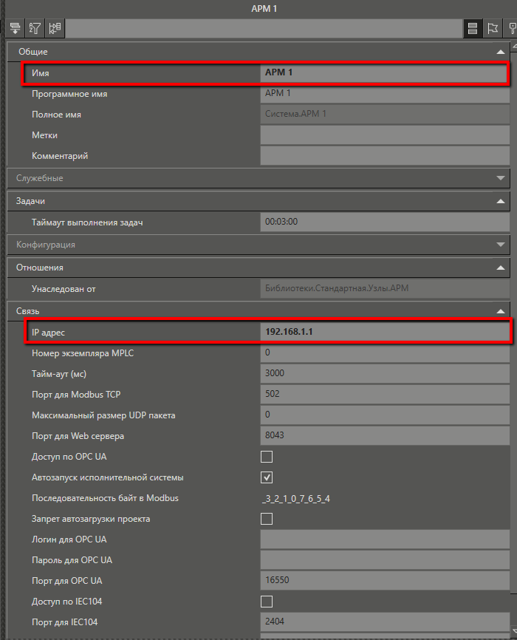
Task: Enable the IEC104 access checkbox
Action: 267,602
